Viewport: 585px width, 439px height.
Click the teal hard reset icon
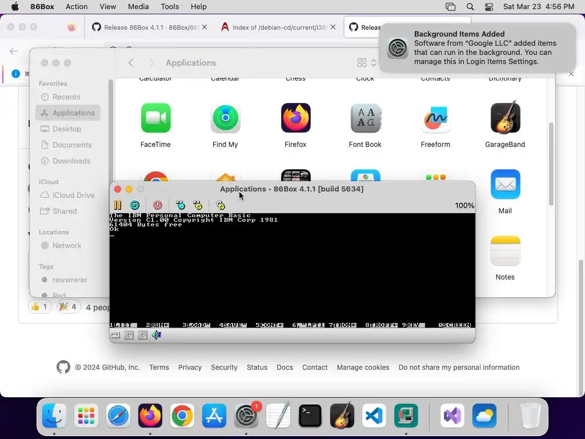(135, 205)
